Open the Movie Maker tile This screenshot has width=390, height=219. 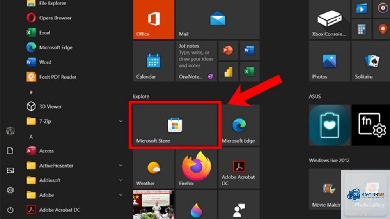tap(326, 189)
